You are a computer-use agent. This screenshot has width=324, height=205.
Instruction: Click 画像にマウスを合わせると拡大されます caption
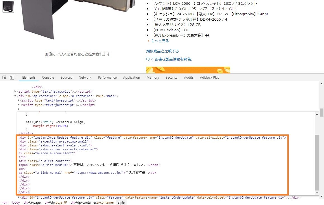(77, 54)
